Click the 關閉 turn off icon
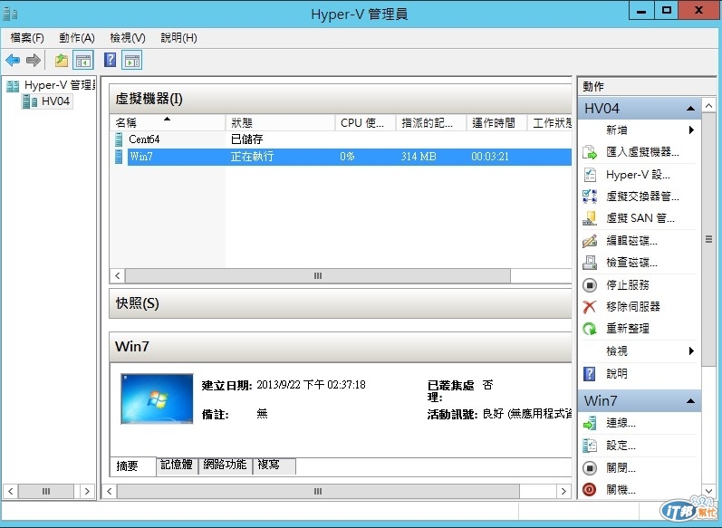The image size is (722, 528). (x=590, y=467)
